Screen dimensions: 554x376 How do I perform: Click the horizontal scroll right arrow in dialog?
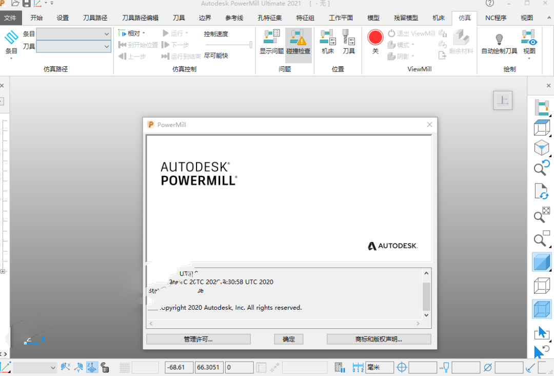[418, 323]
